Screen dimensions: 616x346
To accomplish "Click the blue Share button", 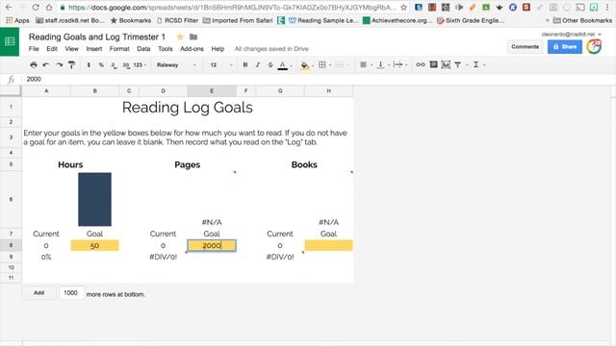I will [565, 47].
